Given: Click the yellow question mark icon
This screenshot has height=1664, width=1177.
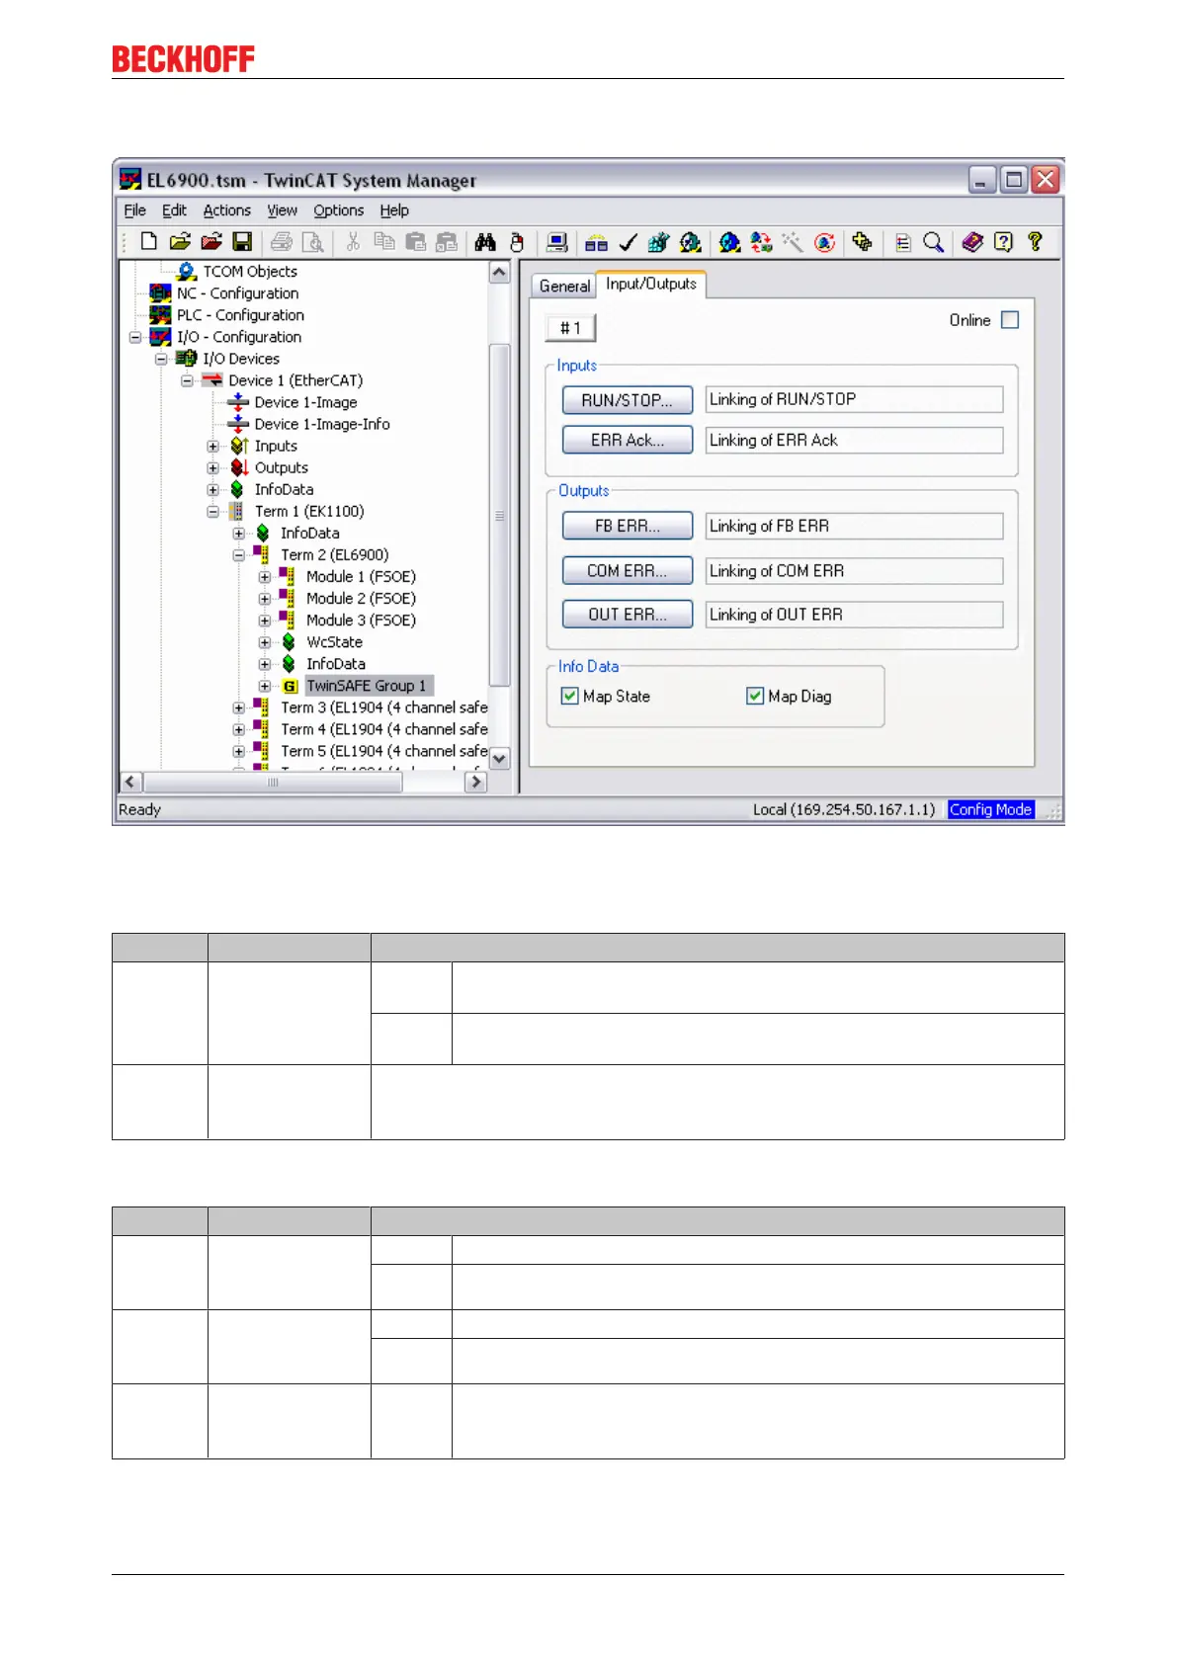Looking at the screenshot, I should (x=1035, y=242).
